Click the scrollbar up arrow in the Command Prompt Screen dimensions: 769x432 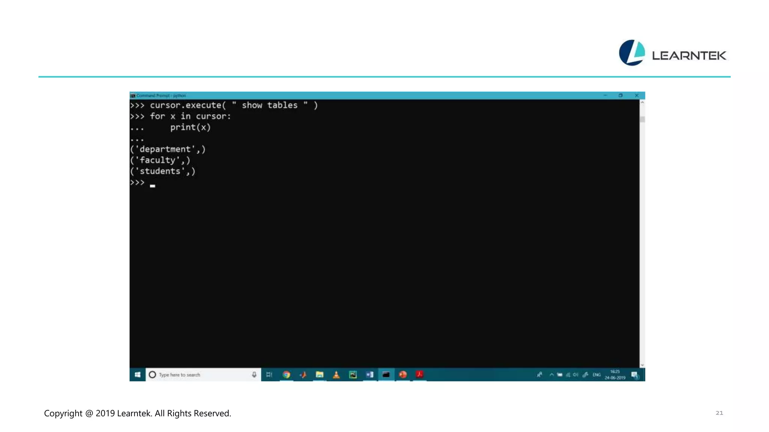click(642, 102)
